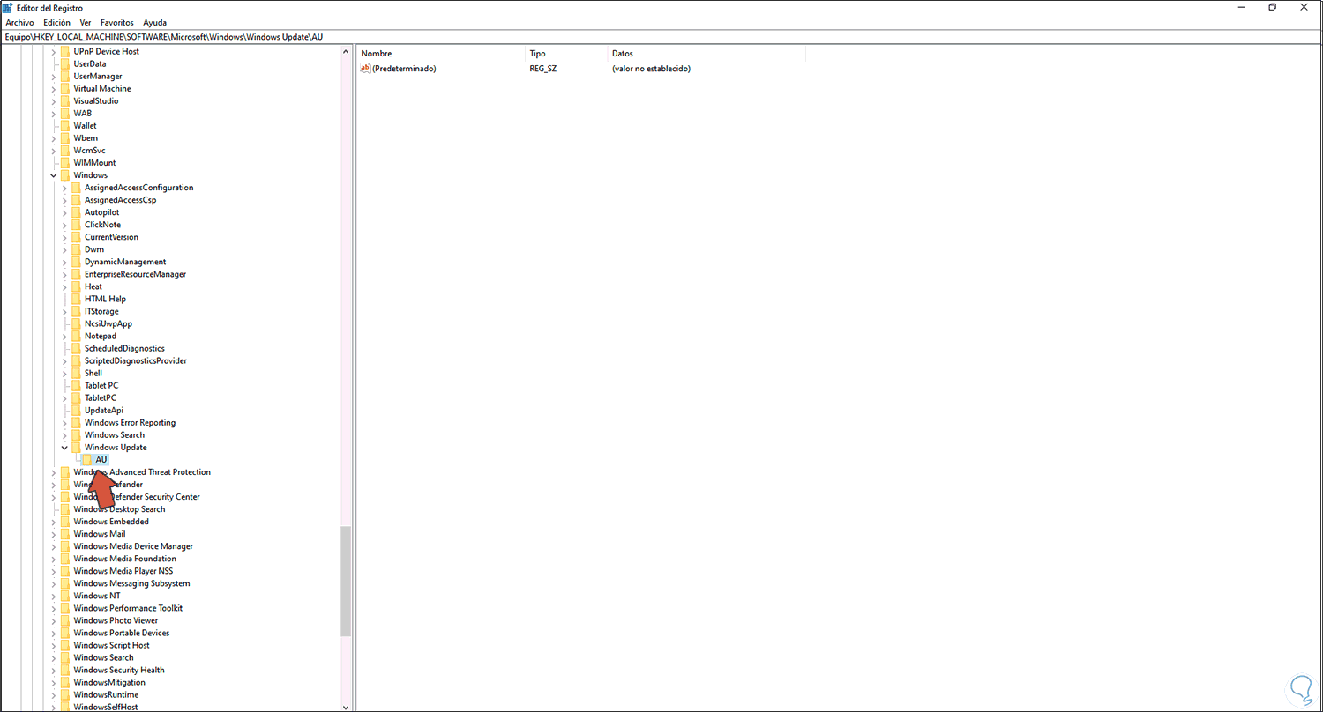
Task: Open the Edición menu
Action: (x=56, y=22)
